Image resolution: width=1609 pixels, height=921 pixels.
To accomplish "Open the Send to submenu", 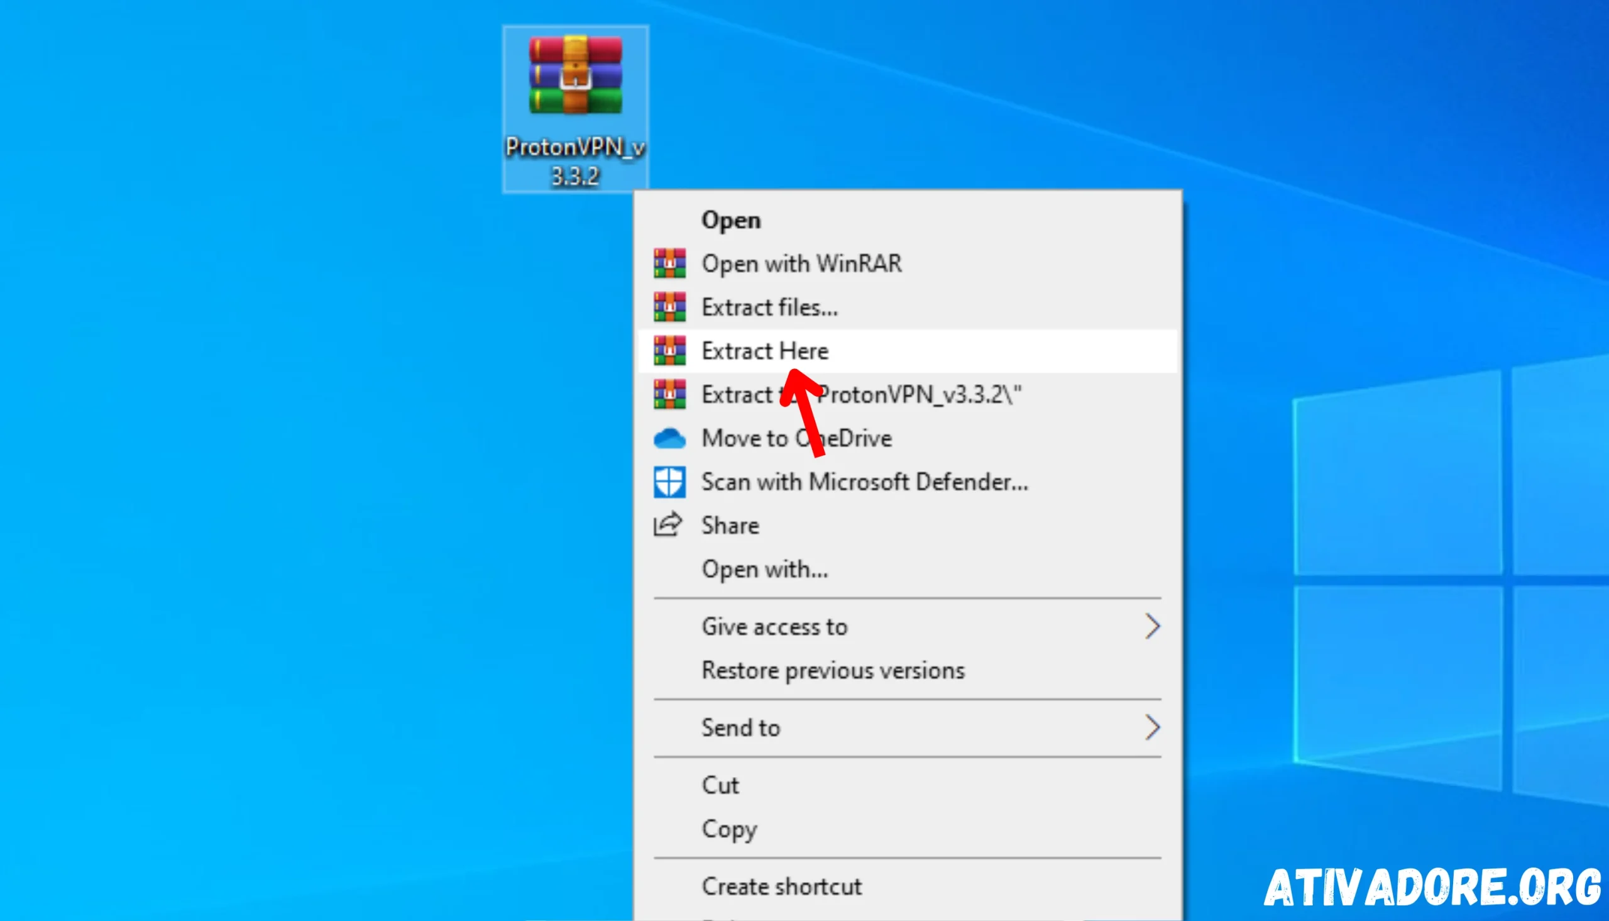I will (x=907, y=728).
